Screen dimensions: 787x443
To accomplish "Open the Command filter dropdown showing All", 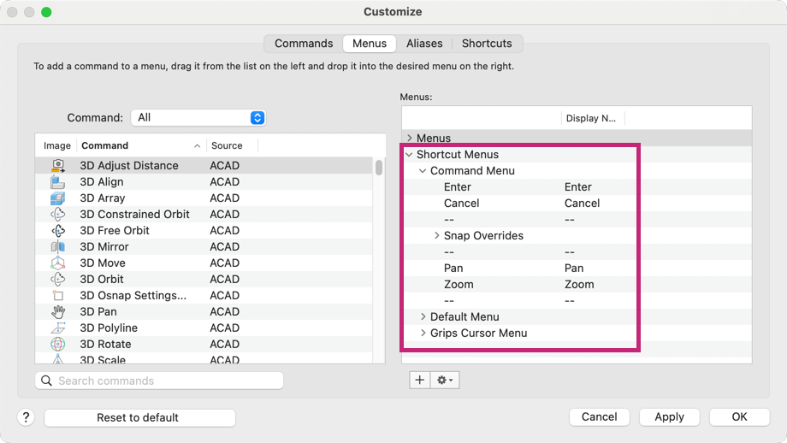I will click(198, 118).
